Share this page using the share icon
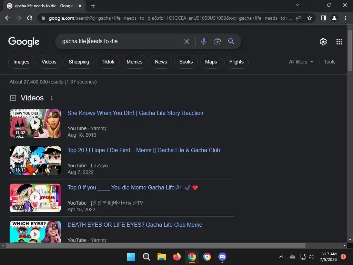The width and height of the screenshot is (353, 265). [x=299, y=18]
